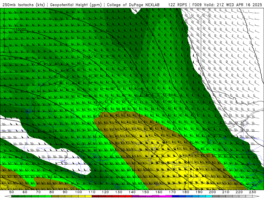Click the "130" value on the scale
The width and height of the screenshot is (264, 198).
click(119, 192)
